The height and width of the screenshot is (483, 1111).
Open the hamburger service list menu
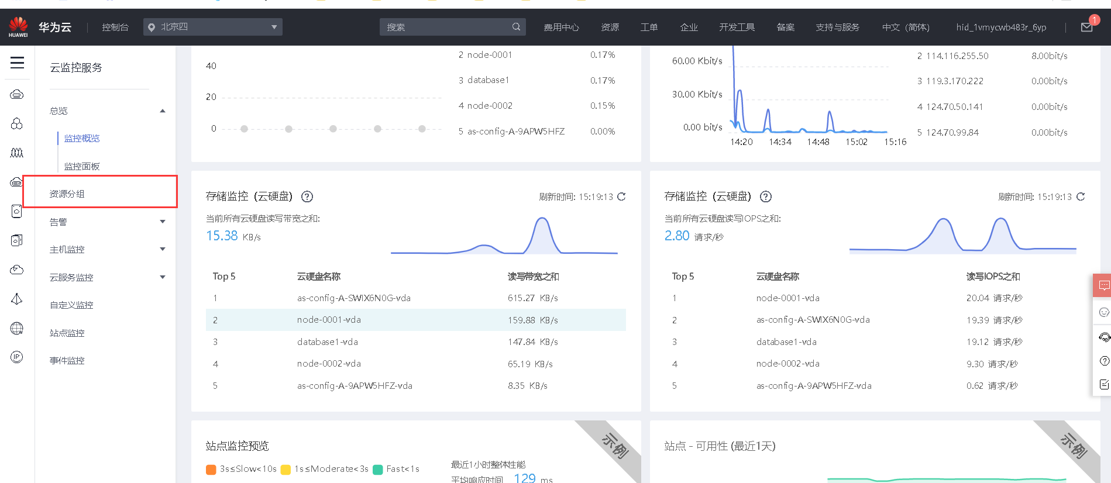point(17,63)
